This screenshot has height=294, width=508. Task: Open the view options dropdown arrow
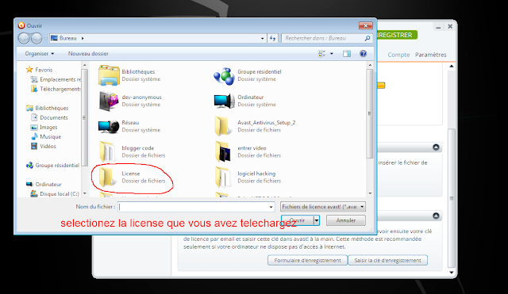pos(332,54)
